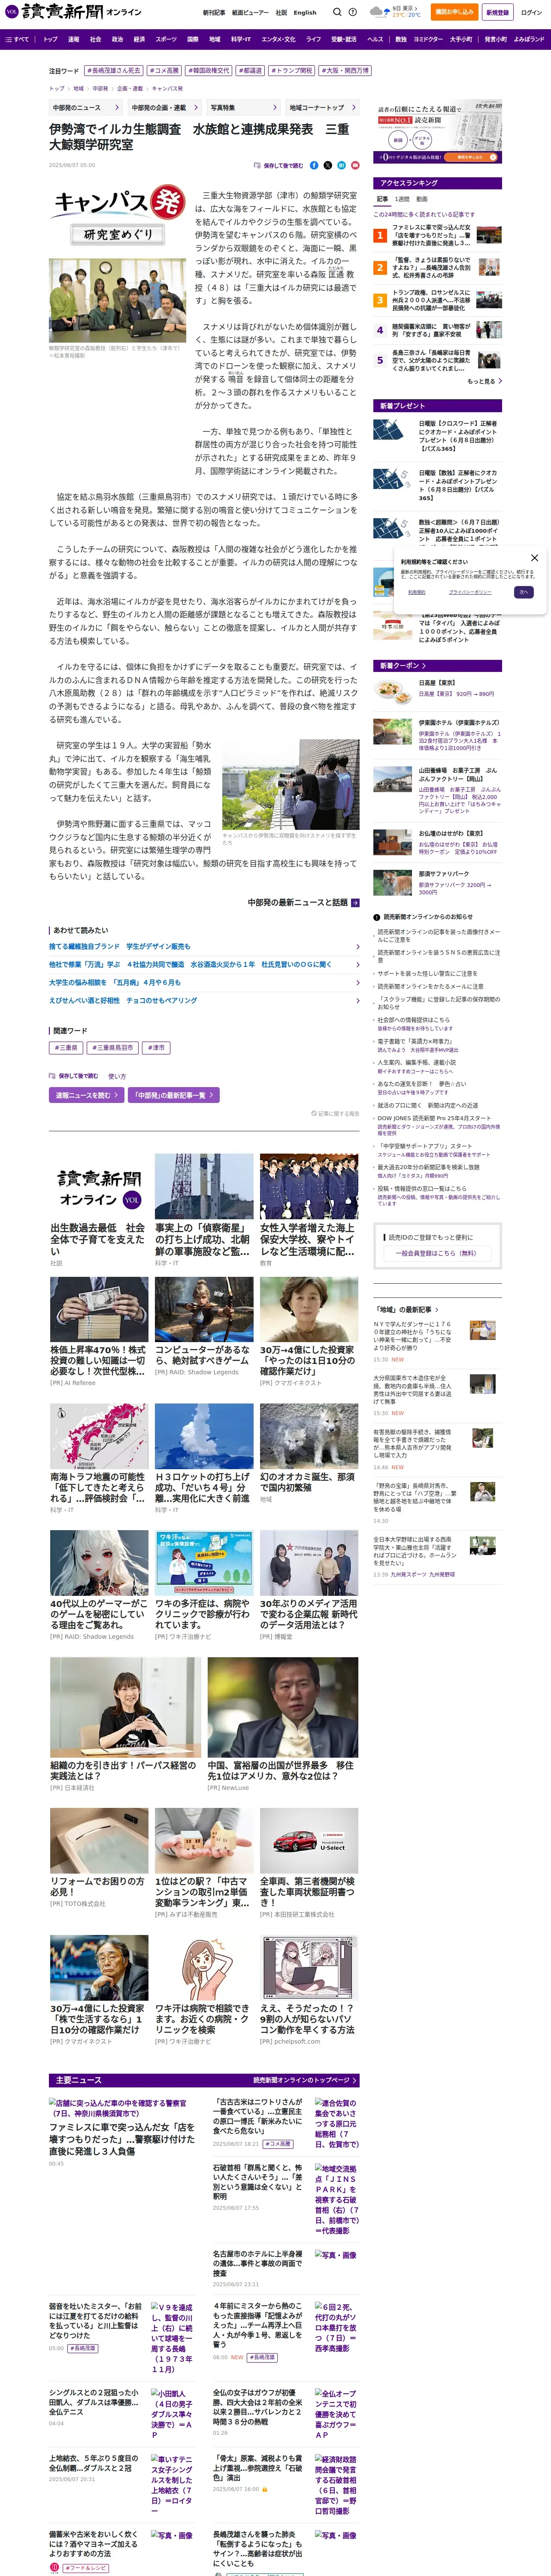This screenshot has height=2576, width=551.
Task: Open #コメ高騰 trending tag
Action: coord(164,71)
